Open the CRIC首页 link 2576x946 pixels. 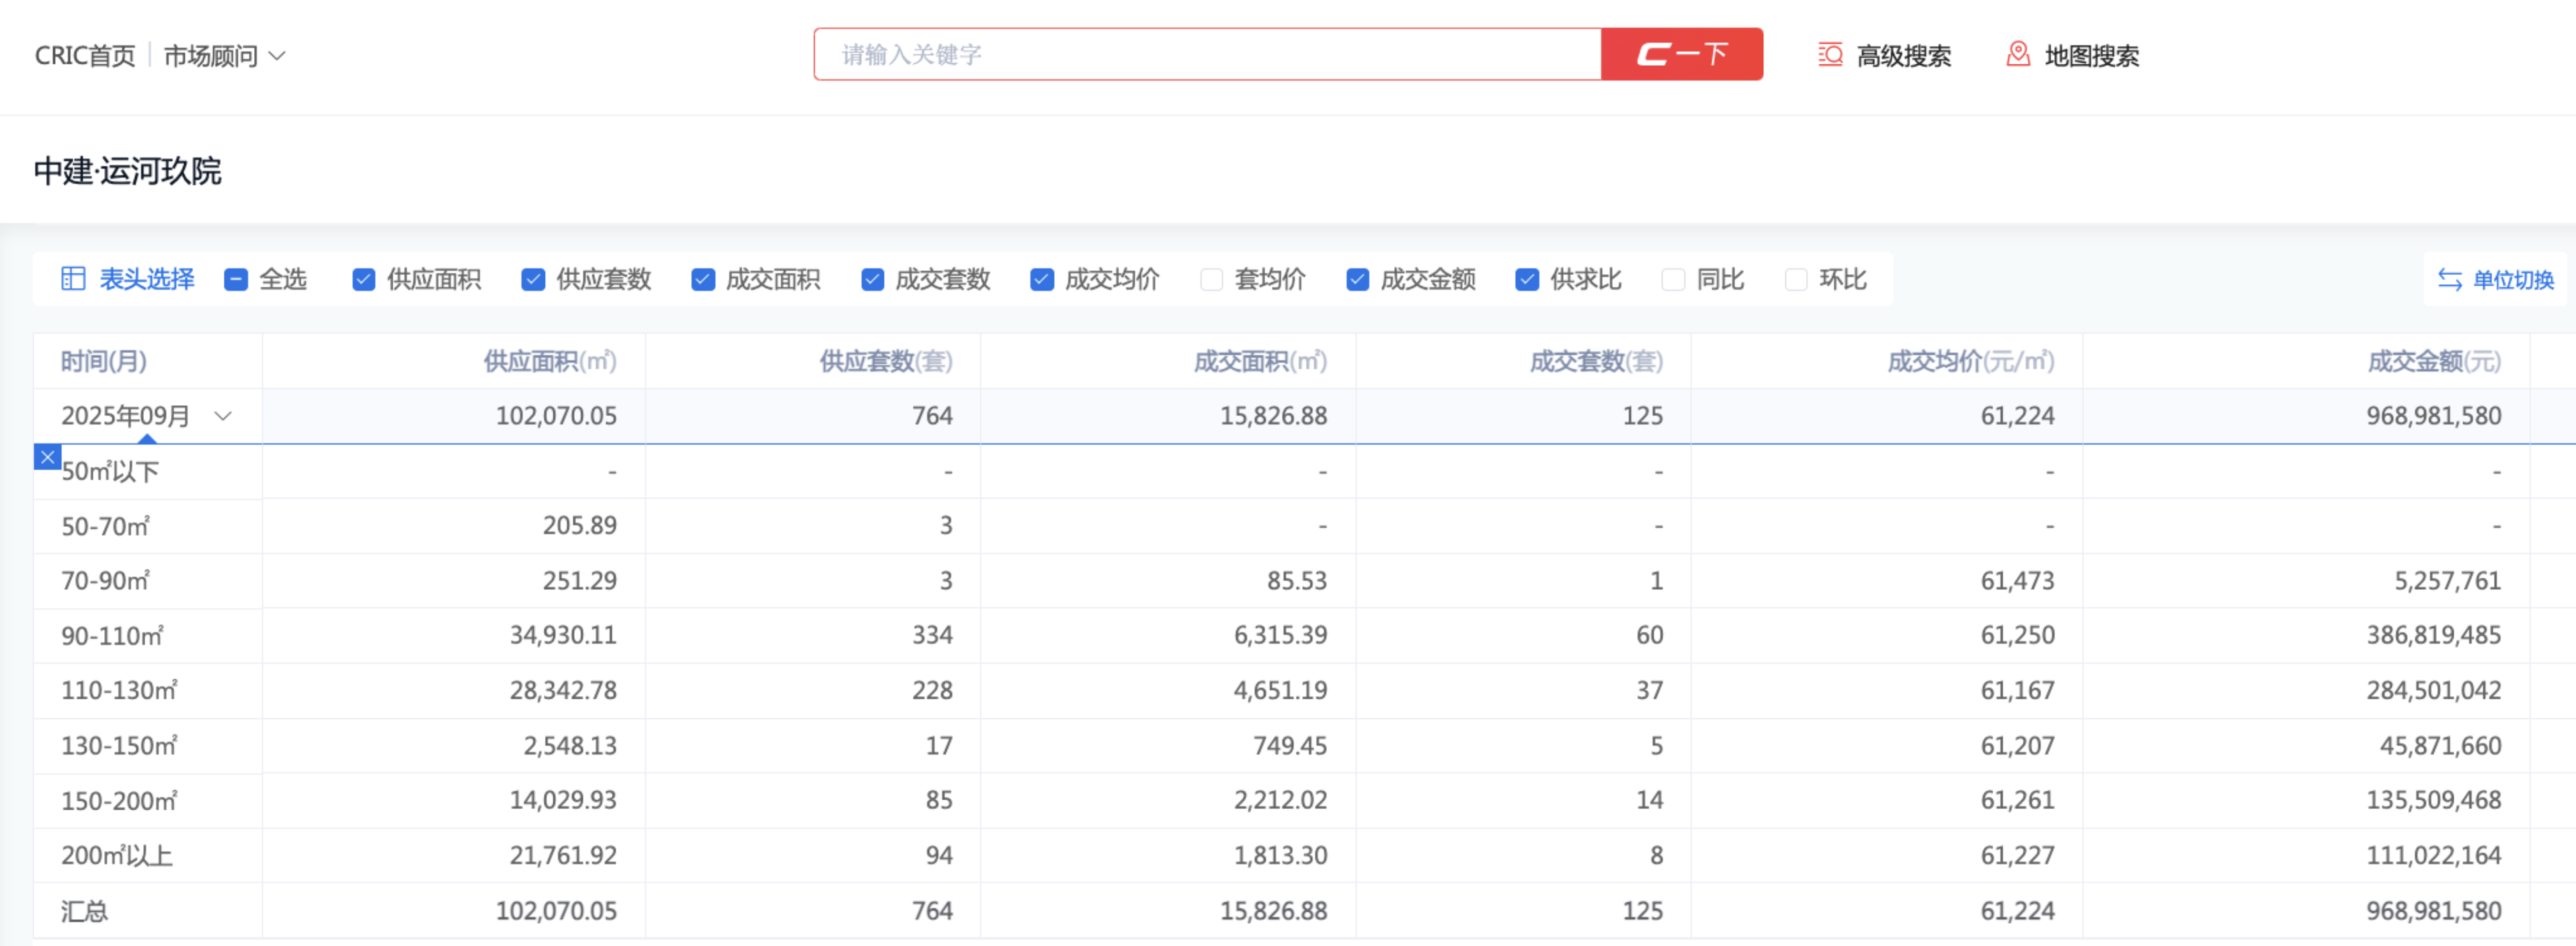point(85,56)
